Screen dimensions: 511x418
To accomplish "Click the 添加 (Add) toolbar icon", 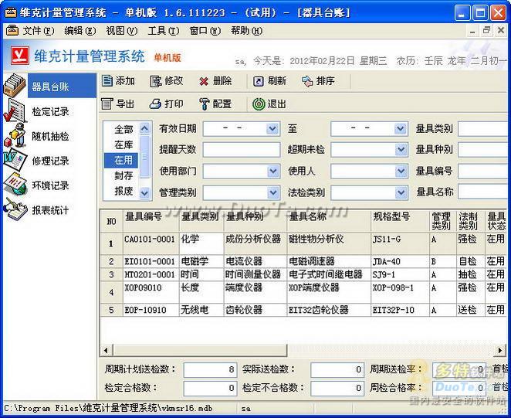I will 107,80.
